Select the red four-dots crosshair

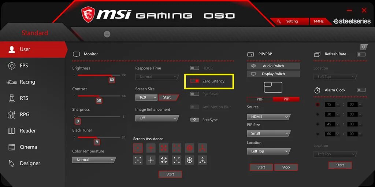[x=177, y=148]
